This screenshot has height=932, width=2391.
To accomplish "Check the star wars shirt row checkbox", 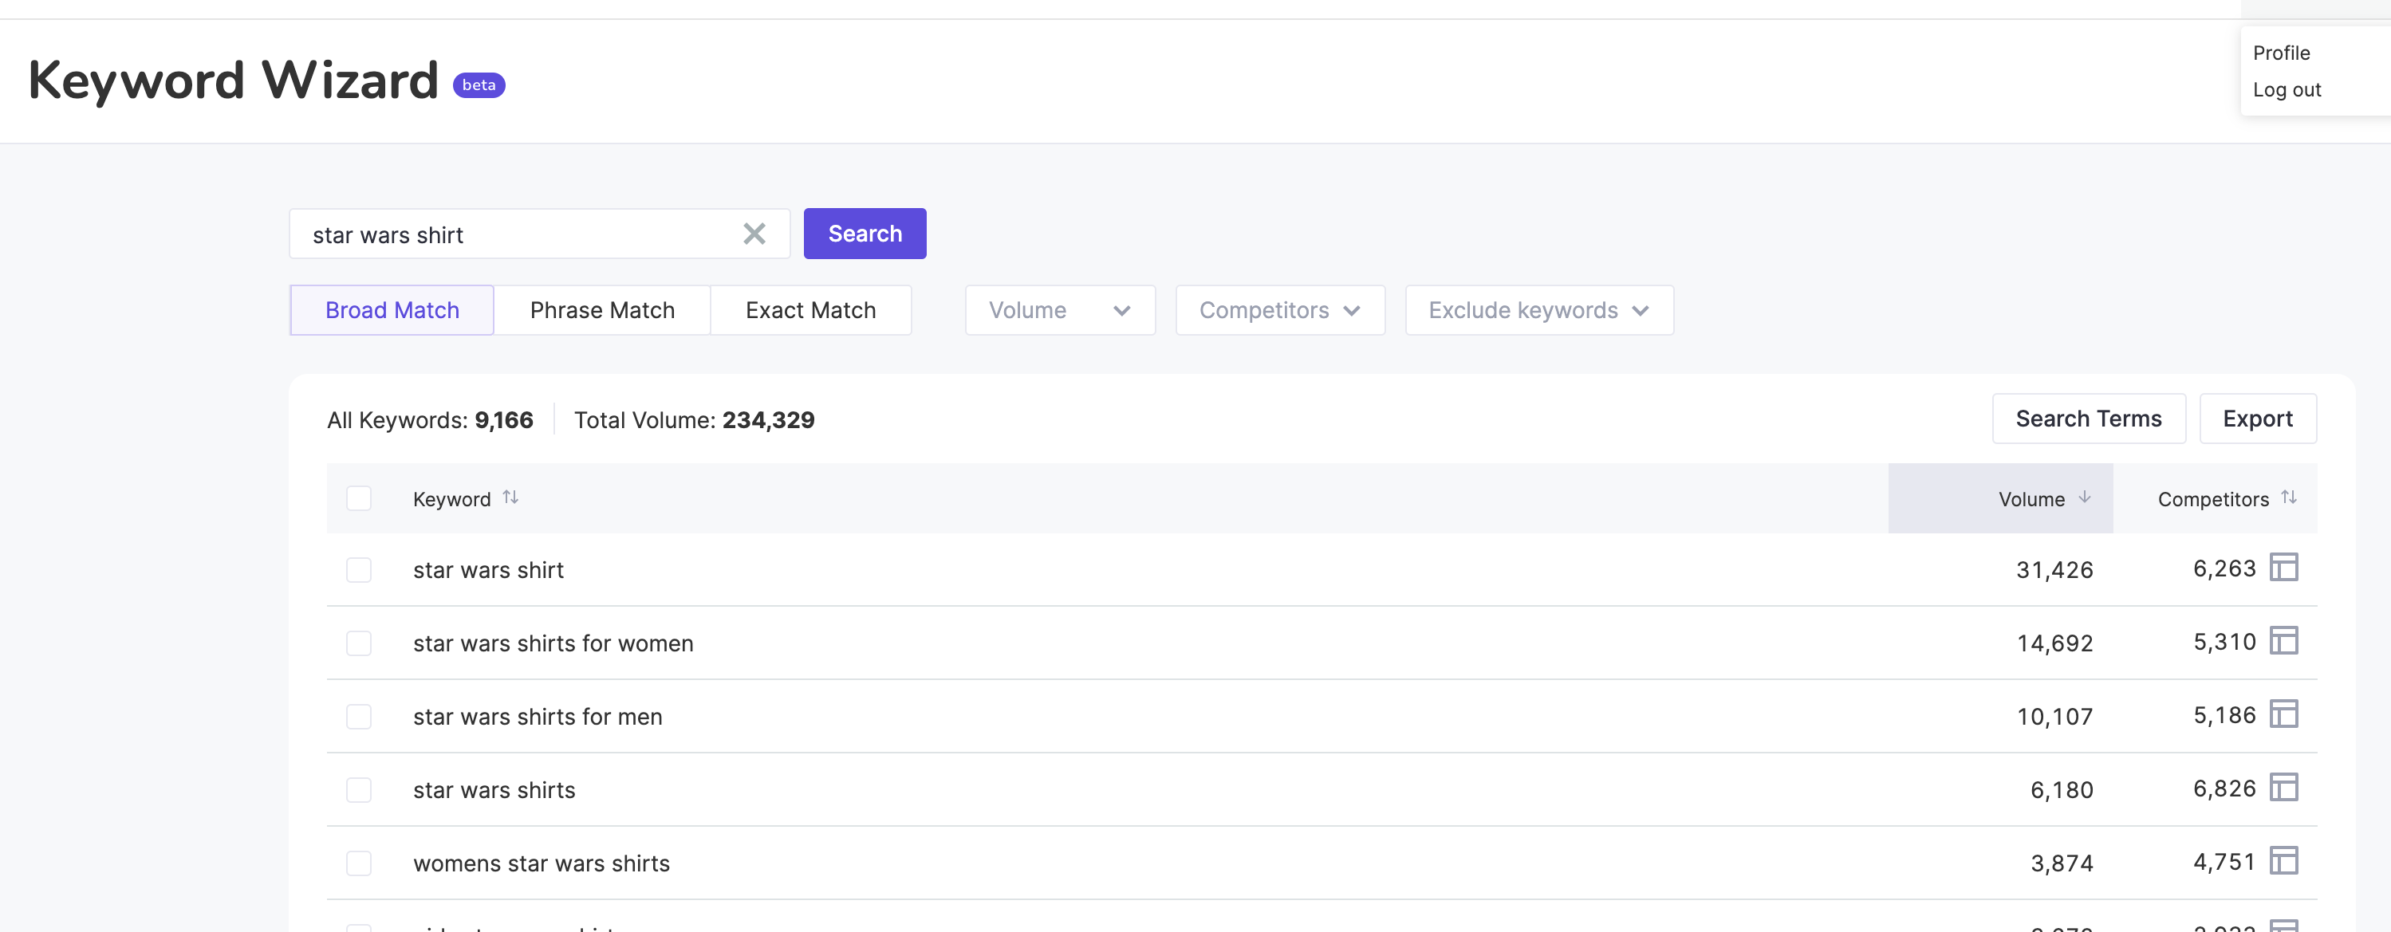I will [x=359, y=570].
